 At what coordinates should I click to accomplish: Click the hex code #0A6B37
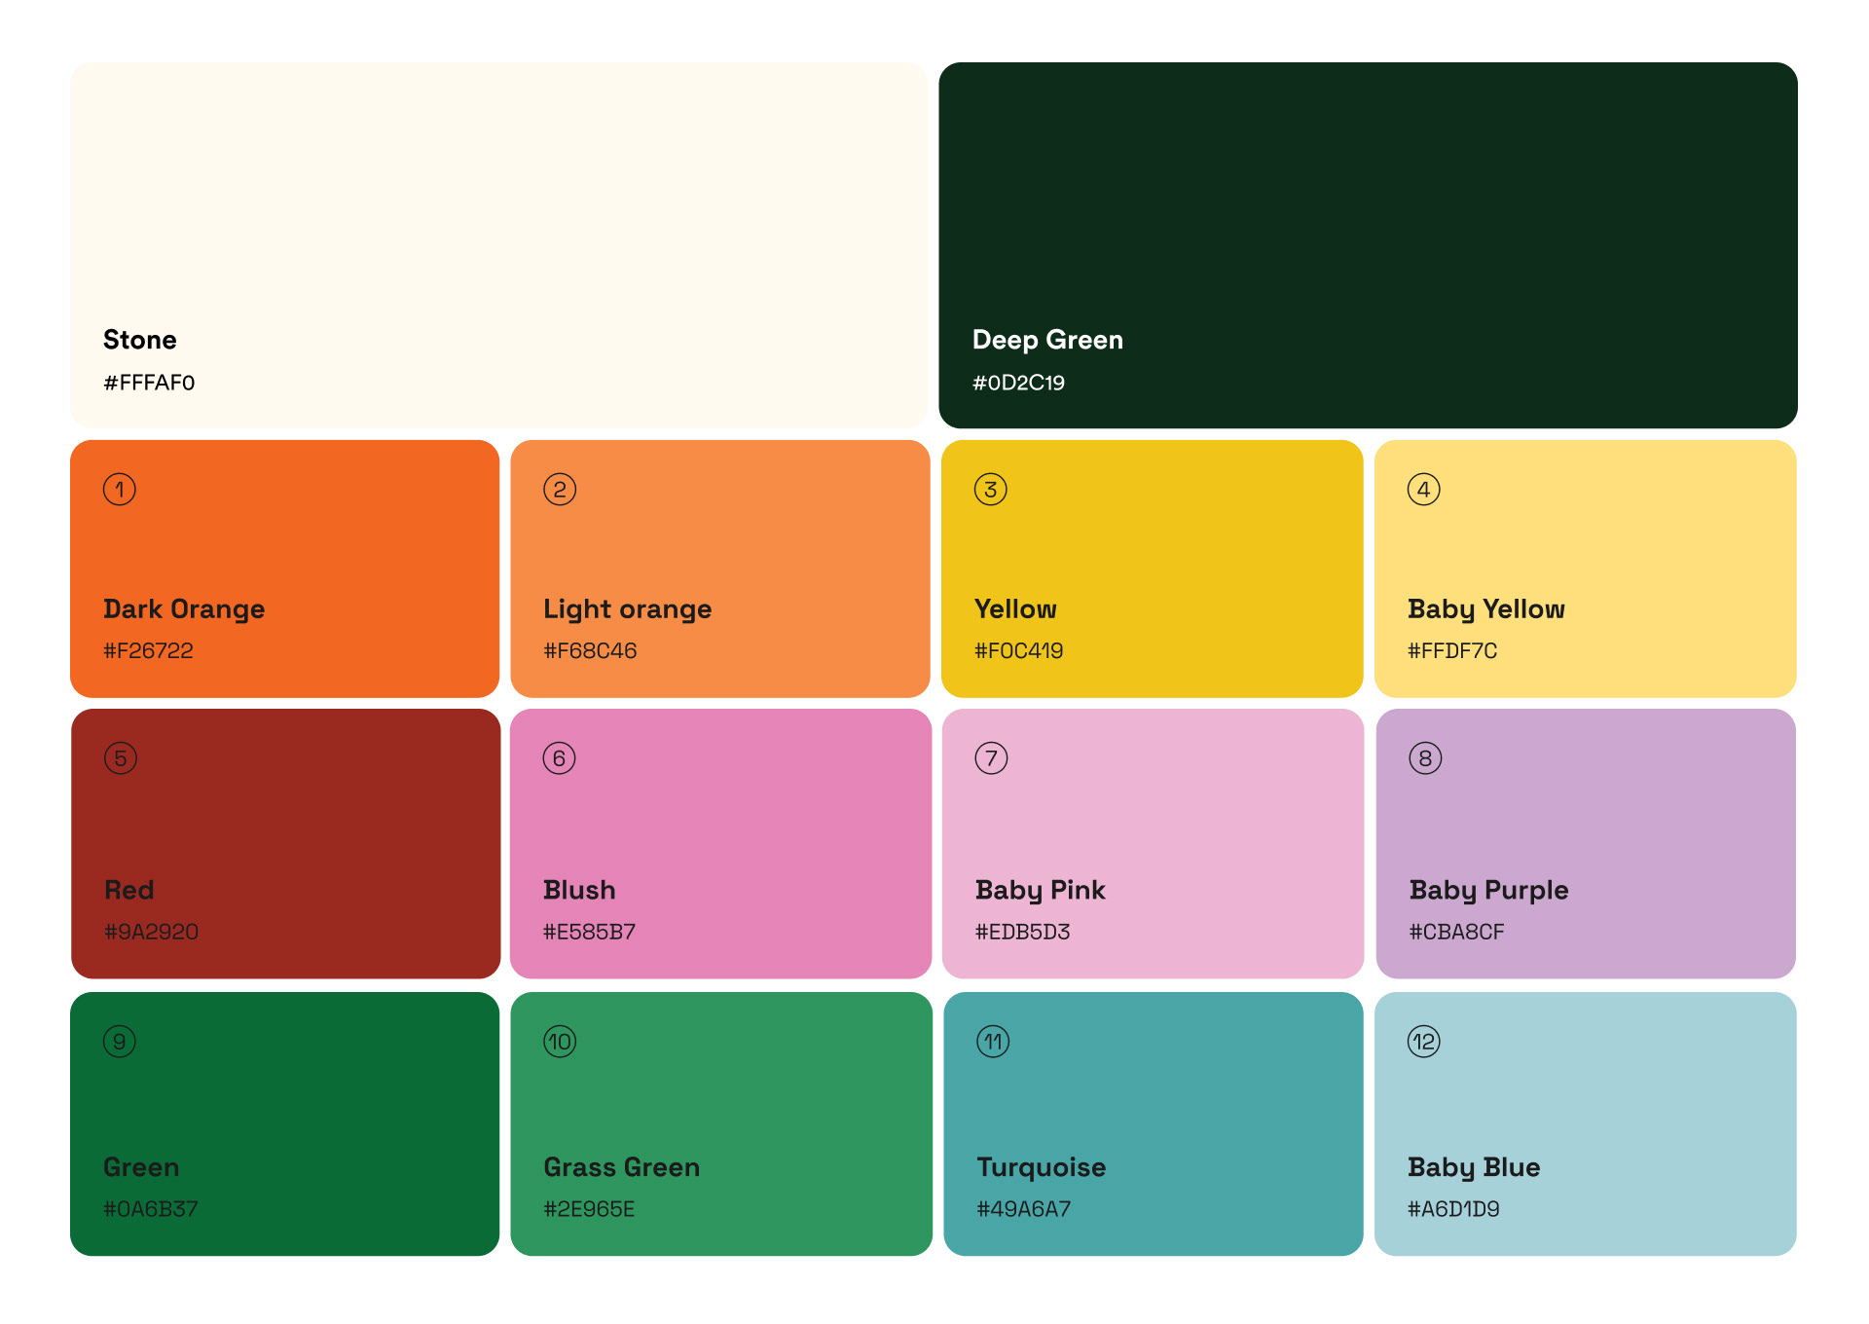(151, 1209)
